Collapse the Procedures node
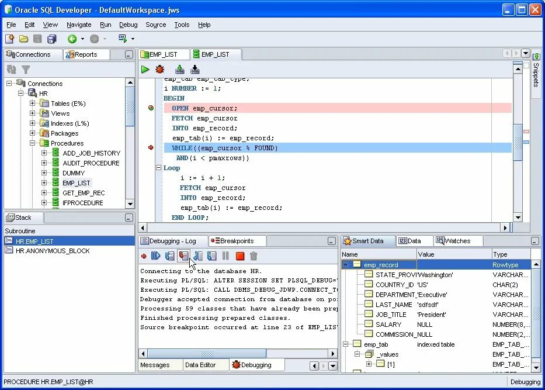 (x=32, y=143)
